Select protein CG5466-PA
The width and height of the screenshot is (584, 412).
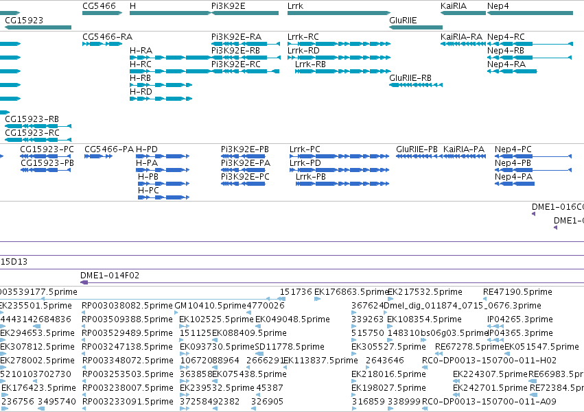(x=98, y=156)
